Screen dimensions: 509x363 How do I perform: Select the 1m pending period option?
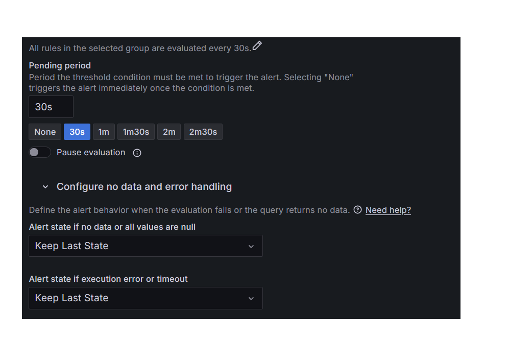[x=104, y=132]
